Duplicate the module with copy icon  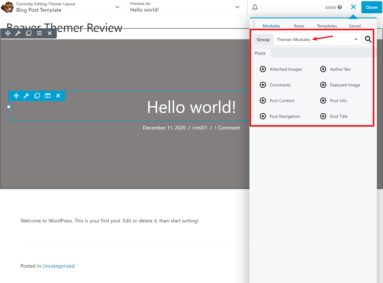click(x=37, y=96)
